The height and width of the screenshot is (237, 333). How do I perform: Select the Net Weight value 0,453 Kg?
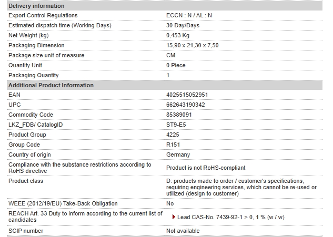(x=178, y=35)
